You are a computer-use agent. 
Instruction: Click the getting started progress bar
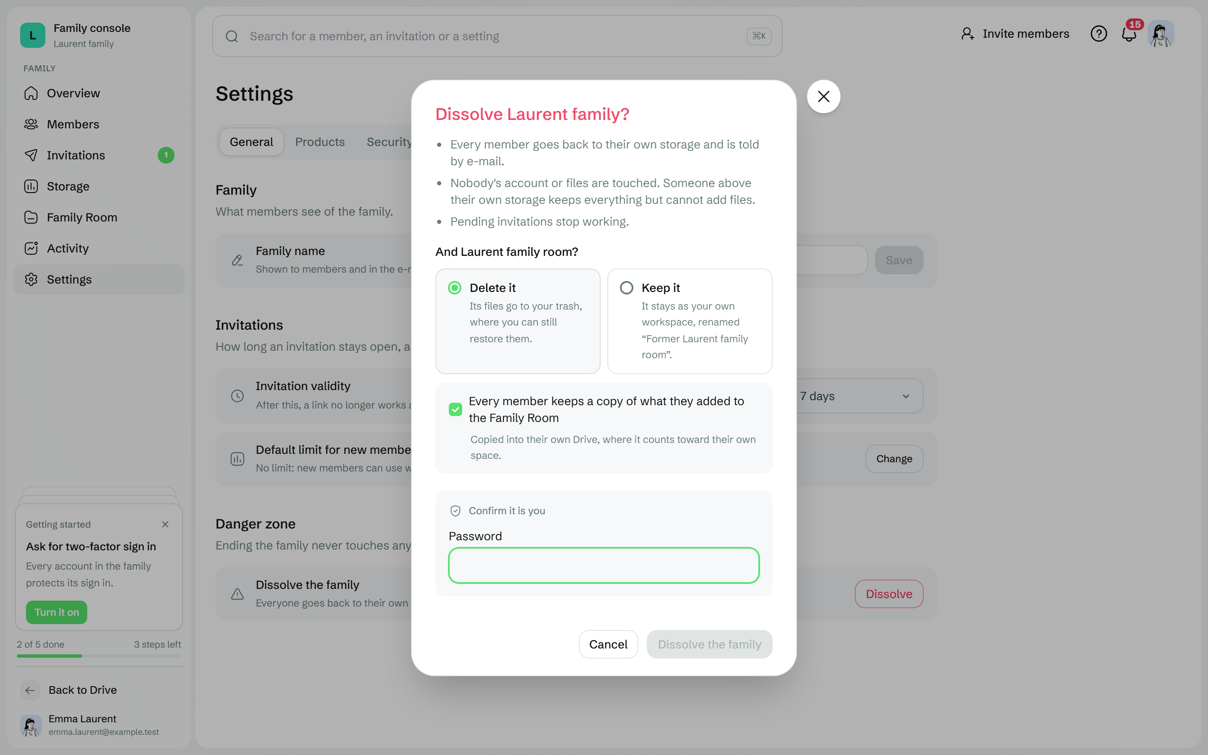pyautogui.click(x=99, y=656)
